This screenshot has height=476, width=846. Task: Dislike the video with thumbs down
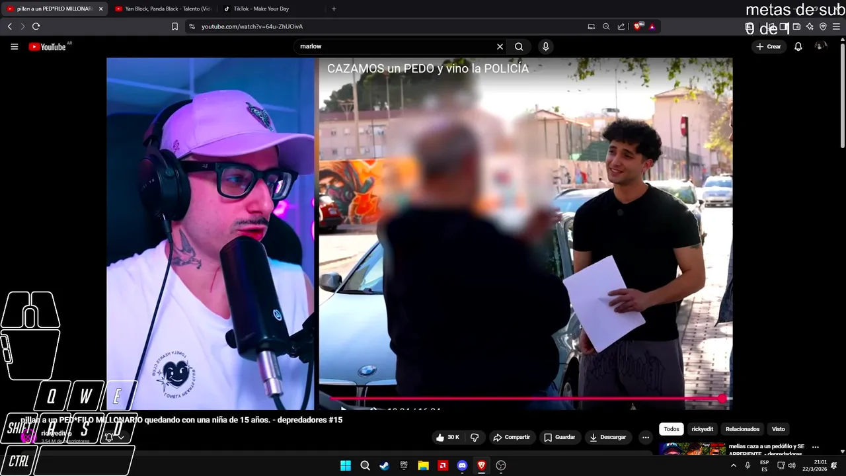(475, 437)
